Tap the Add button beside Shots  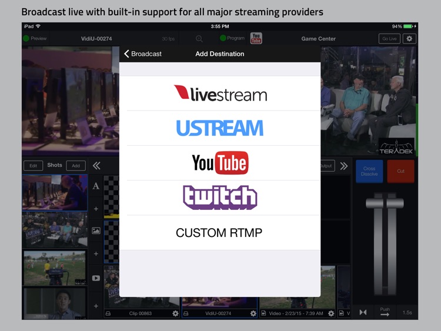[x=76, y=166]
